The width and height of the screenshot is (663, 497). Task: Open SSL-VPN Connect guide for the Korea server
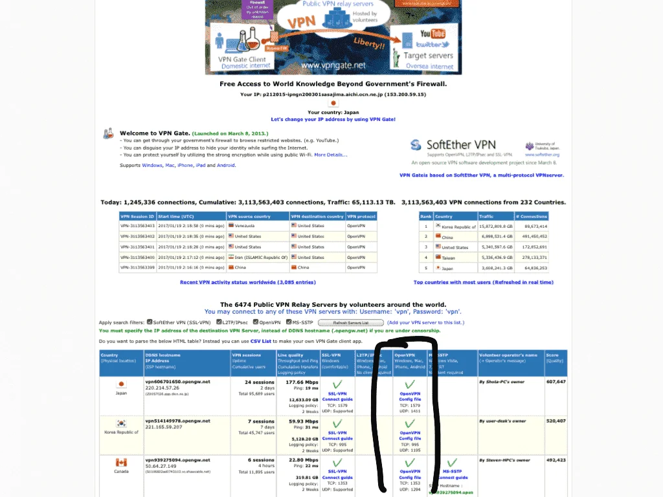(x=337, y=436)
